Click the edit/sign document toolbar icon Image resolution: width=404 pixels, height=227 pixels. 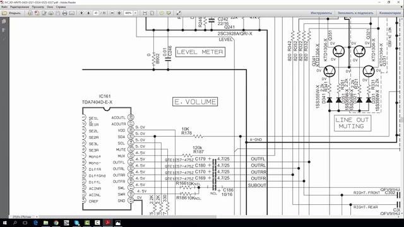pos(44,13)
